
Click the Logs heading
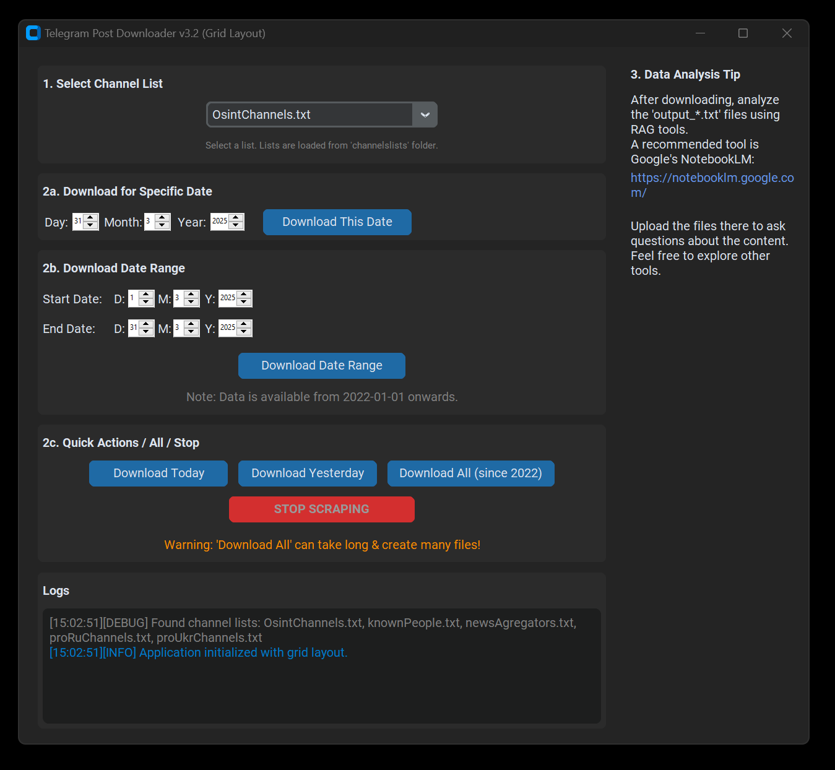(x=56, y=590)
